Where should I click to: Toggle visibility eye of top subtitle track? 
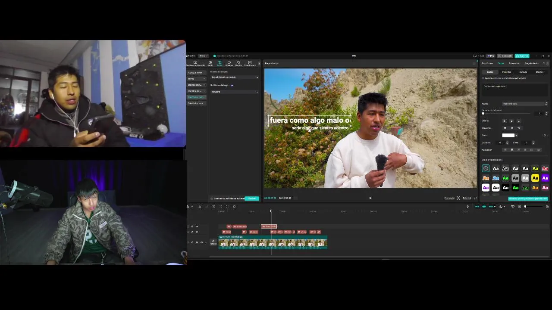tap(197, 226)
